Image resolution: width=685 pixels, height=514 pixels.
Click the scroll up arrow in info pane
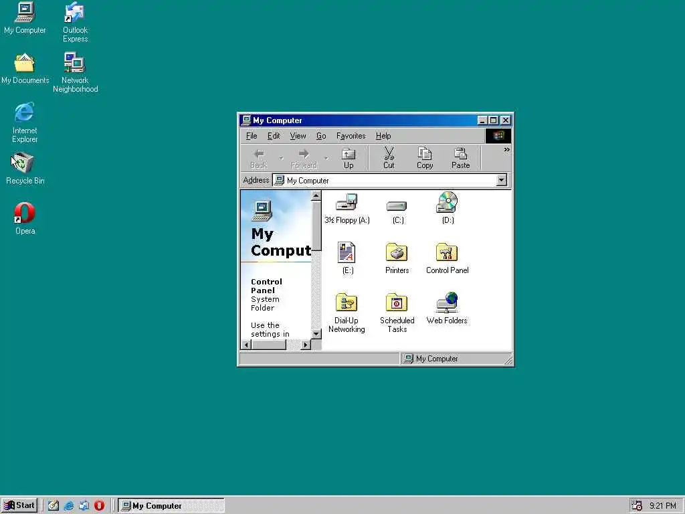(316, 196)
